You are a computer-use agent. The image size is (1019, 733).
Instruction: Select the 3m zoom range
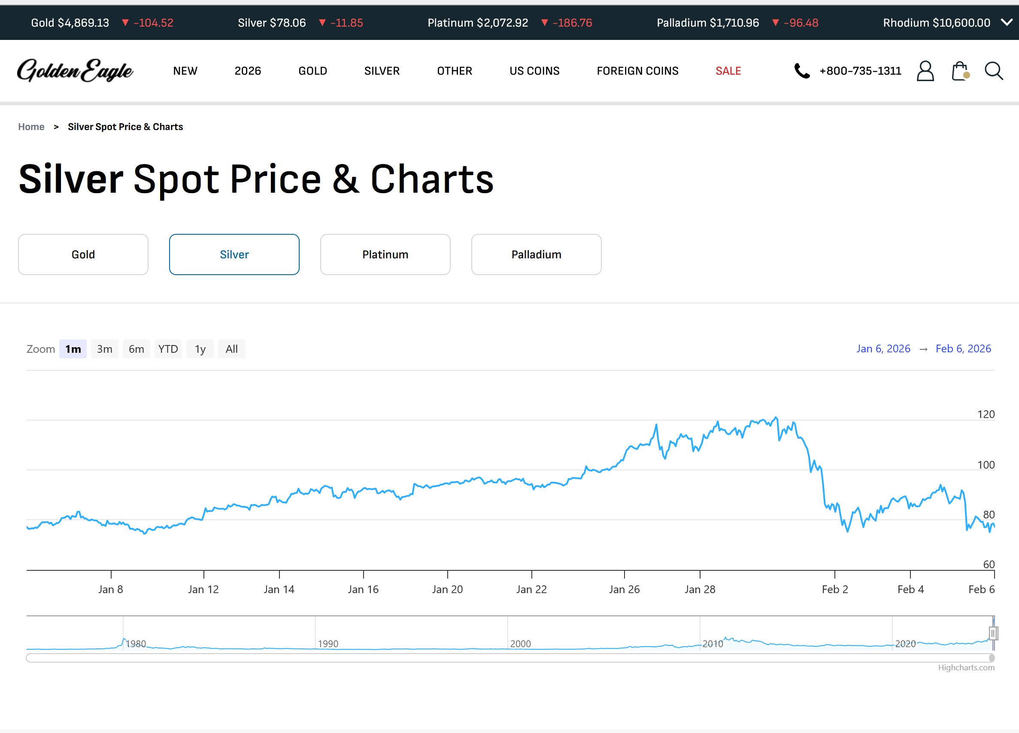click(x=105, y=349)
